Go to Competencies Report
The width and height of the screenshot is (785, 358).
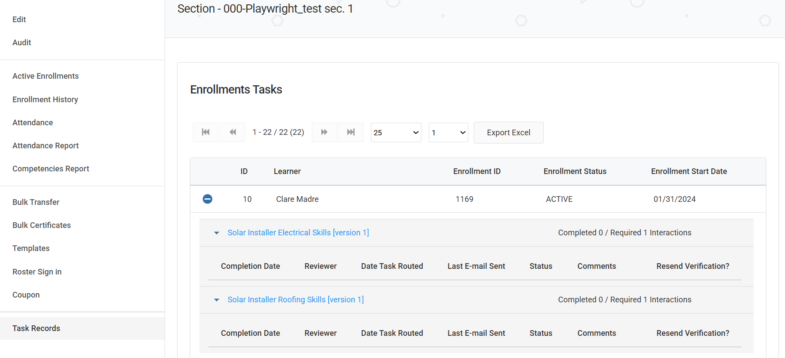tap(51, 169)
